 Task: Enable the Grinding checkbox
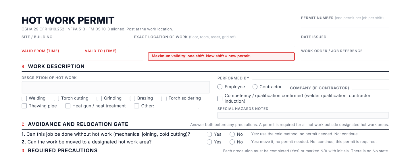[x=99, y=98]
